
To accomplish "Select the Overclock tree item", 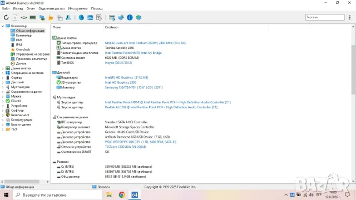I will pyautogui.click(x=23, y=49).
